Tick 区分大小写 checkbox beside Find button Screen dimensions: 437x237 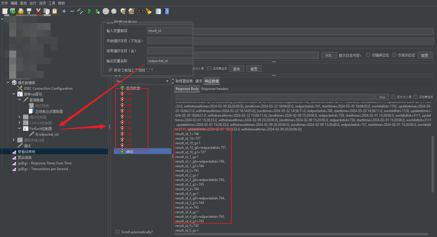(x=393, y=97)
